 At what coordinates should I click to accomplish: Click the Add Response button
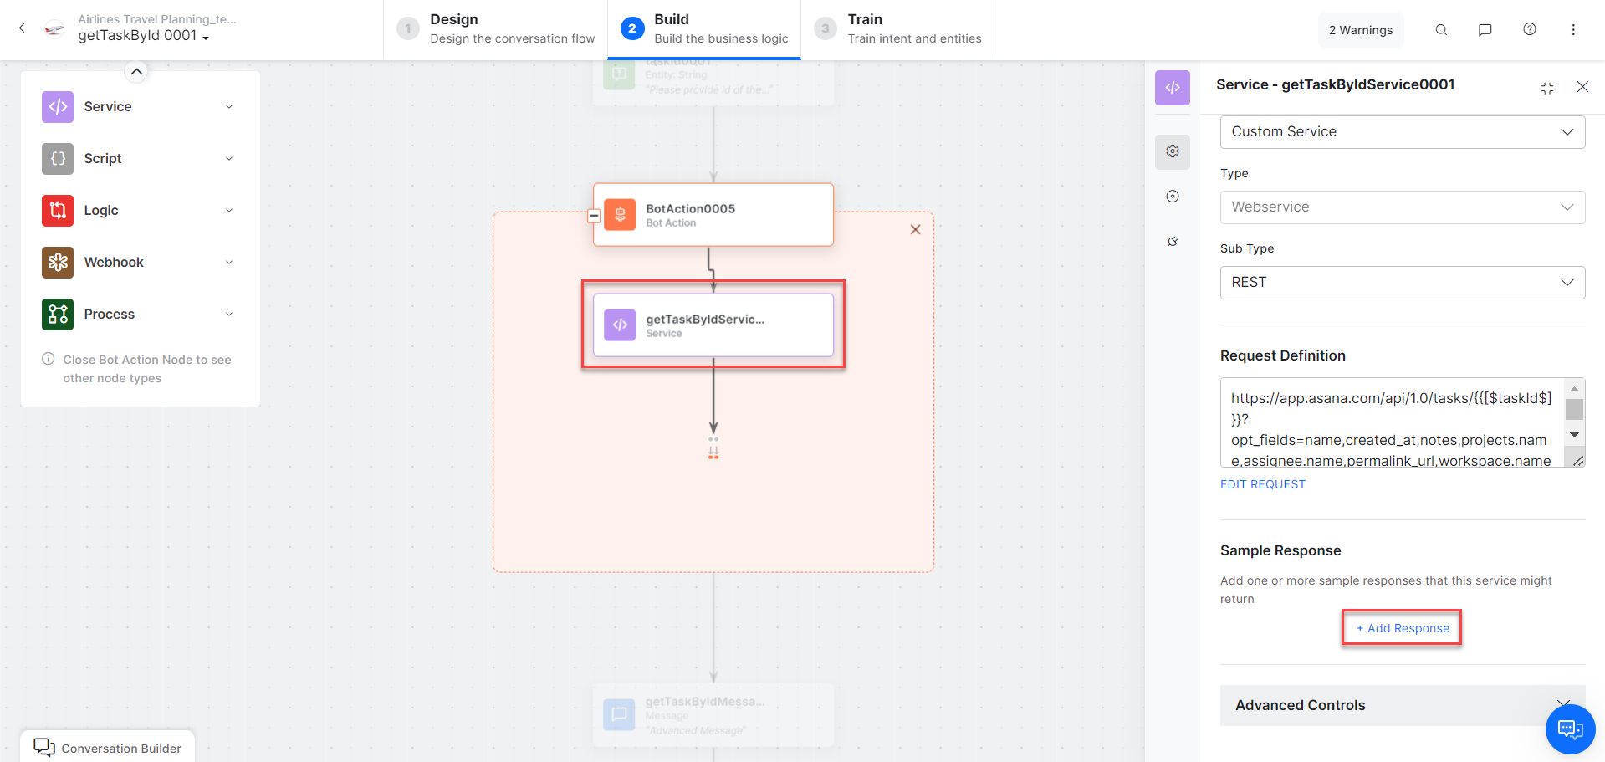[x=1402, y=628]
